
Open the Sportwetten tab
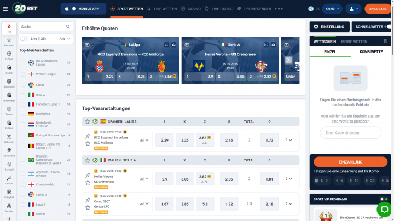pos(126,9)
